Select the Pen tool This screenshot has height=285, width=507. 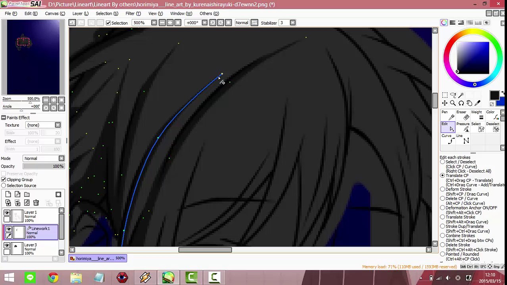448,115
